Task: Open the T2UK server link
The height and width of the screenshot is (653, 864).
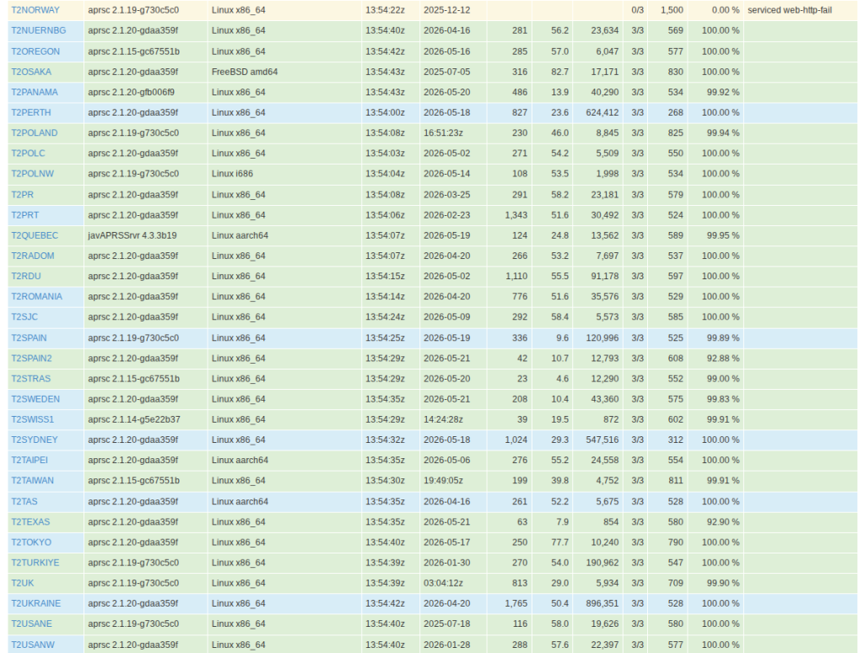Action: (22, 583)
